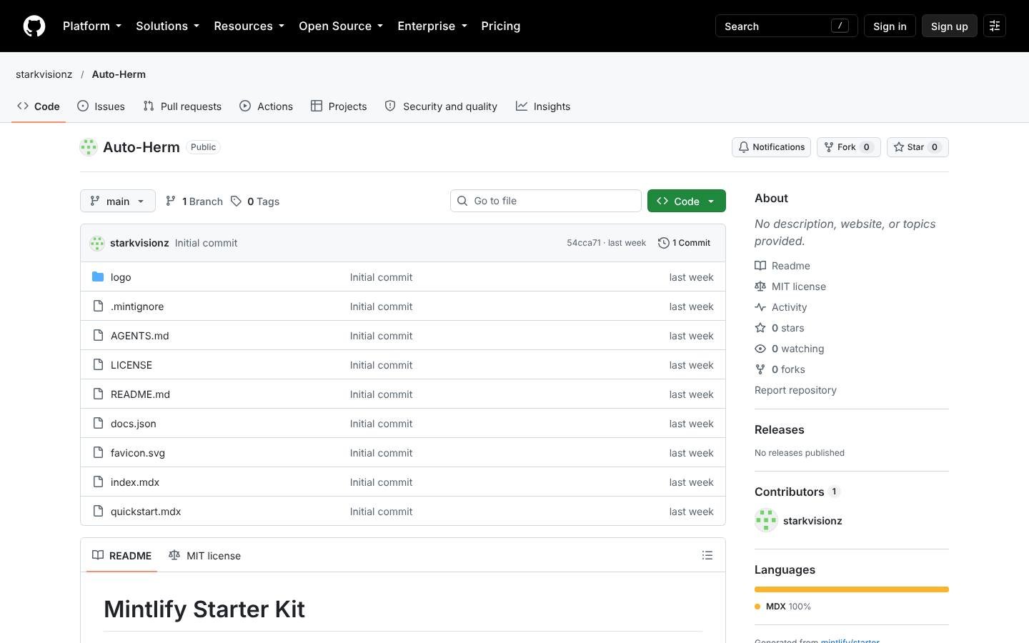Open the main branch selector

(118, 201)
